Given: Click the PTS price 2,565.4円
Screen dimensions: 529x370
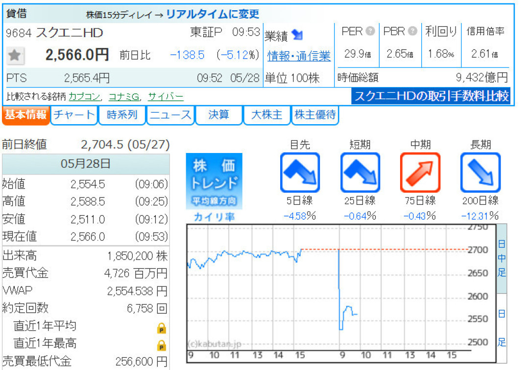Looking at the screenshot, I should [x=87, y=78].
